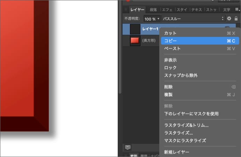Click 削除 to delete the layer
This screenshot has height=157, width=241.
coord(168,87)
